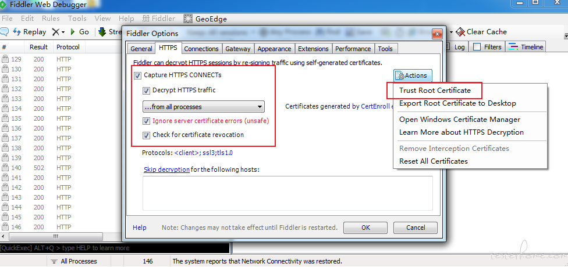
Task: Click lock icon of session 146
Action: pyautogui.click(x=5, y=227)
